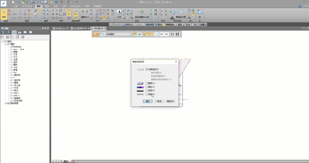Click the Select arrow tool in ribbon
The width and height of the screenshot is (309, 163).
pos(4,13)
